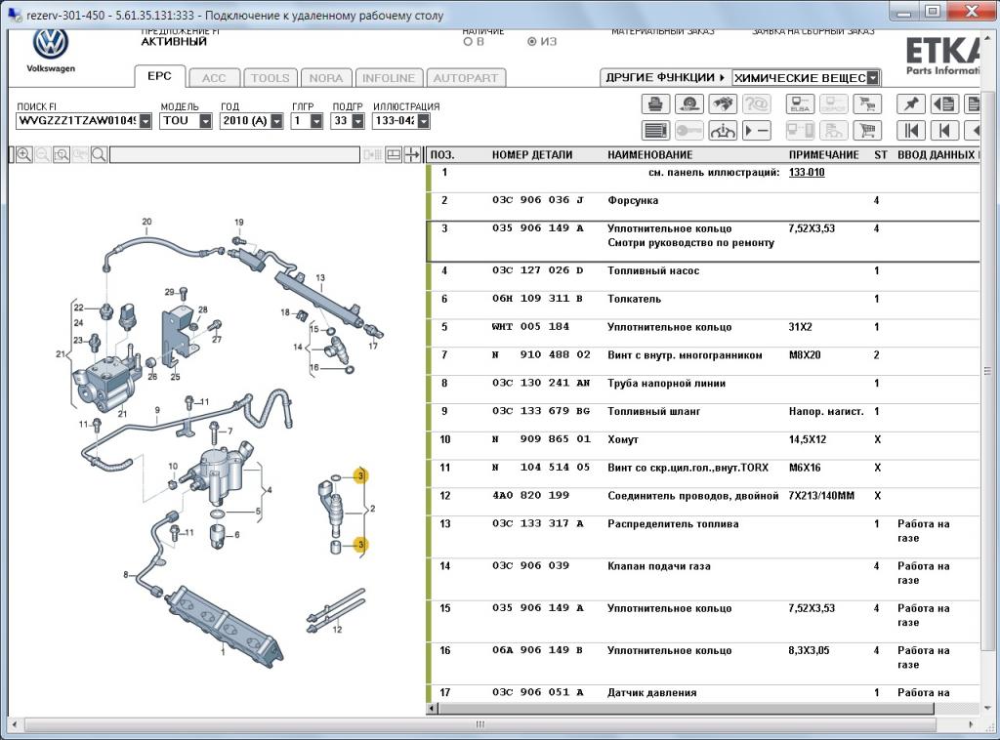The height and width of the screenshot is (740, 1000).
Task: Click yellow callout 3 above the injector
Action: (x=361, y=475)
